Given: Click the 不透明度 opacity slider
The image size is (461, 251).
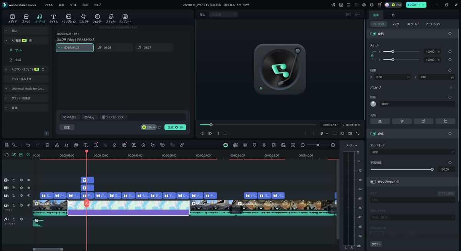Looking at the screenshot, I should tap(402, 169).
